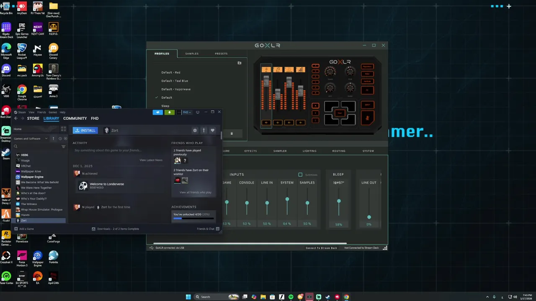Open Discord desktop shortcut
Viewport: 536px width, 301px height.
6,70
